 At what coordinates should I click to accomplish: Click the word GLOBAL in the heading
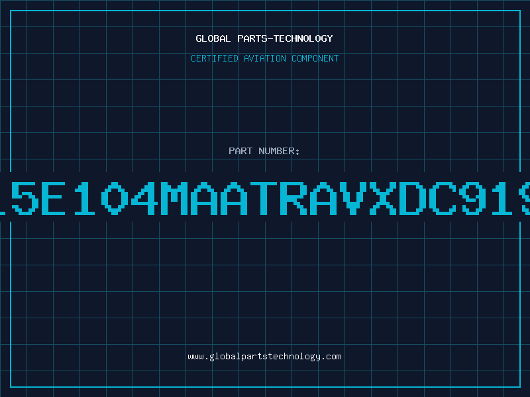coord(213,38)
